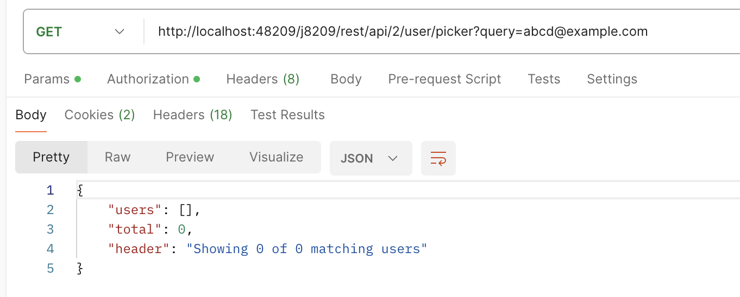Select the request Body tab

(346, 79)
